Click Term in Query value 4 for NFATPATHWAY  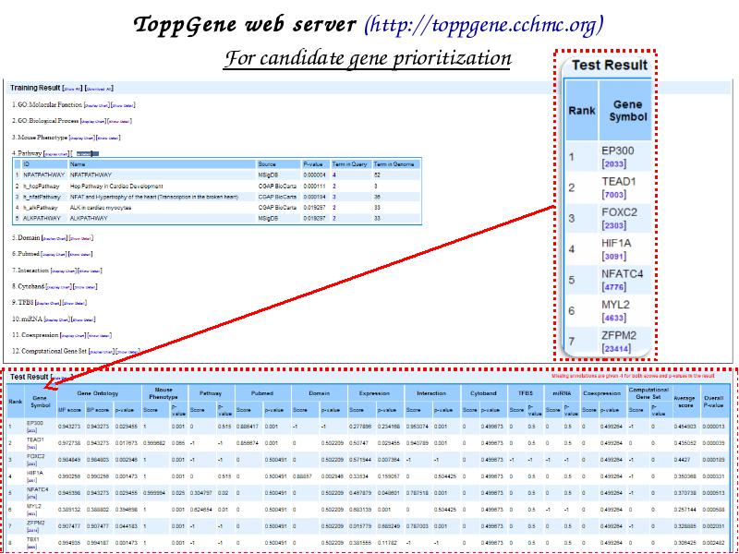click(x=334, y=175)
